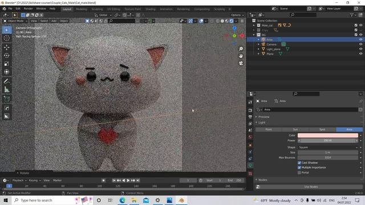Image resolution: width=365 pixels, height=205 pixels.
Task: Choose the Annotate pencil tool
Action: click(6, 81)
